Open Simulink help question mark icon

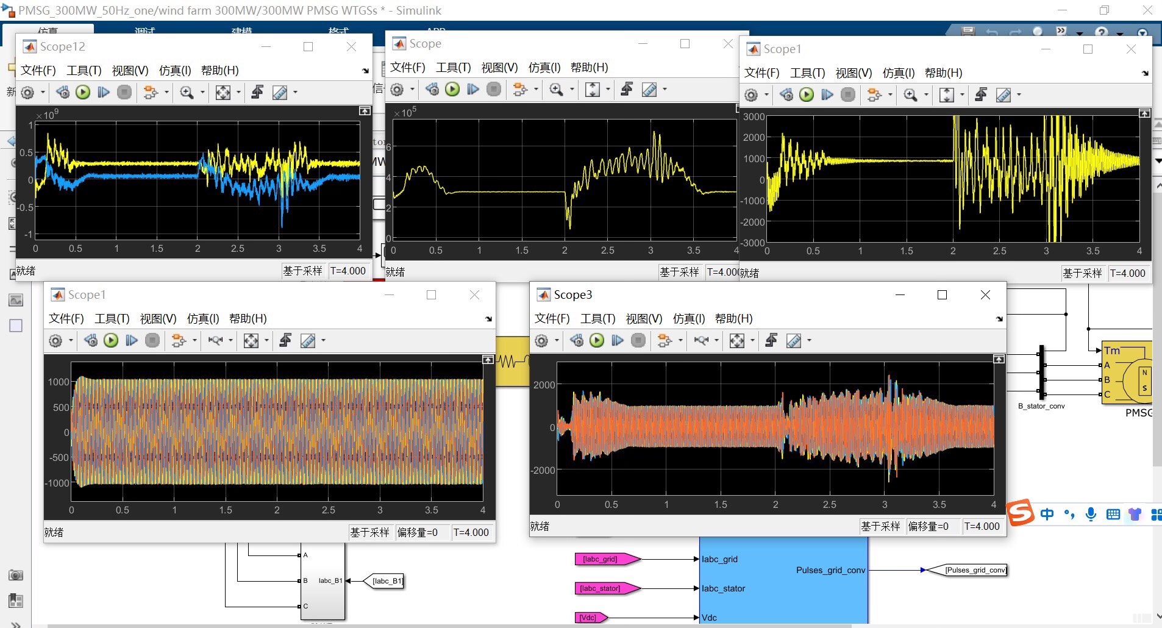coord(1101,32)
